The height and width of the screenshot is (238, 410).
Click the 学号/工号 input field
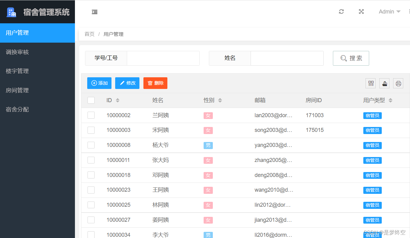coord(163,58)
